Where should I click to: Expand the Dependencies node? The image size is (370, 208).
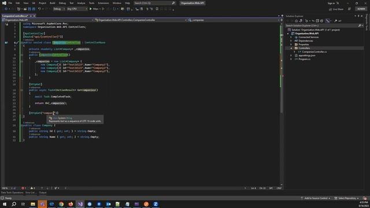[291, 41]
